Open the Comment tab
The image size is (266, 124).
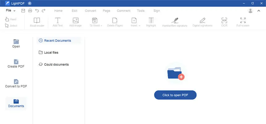point(124,11)
